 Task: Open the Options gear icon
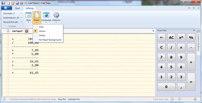click(56, 15)
